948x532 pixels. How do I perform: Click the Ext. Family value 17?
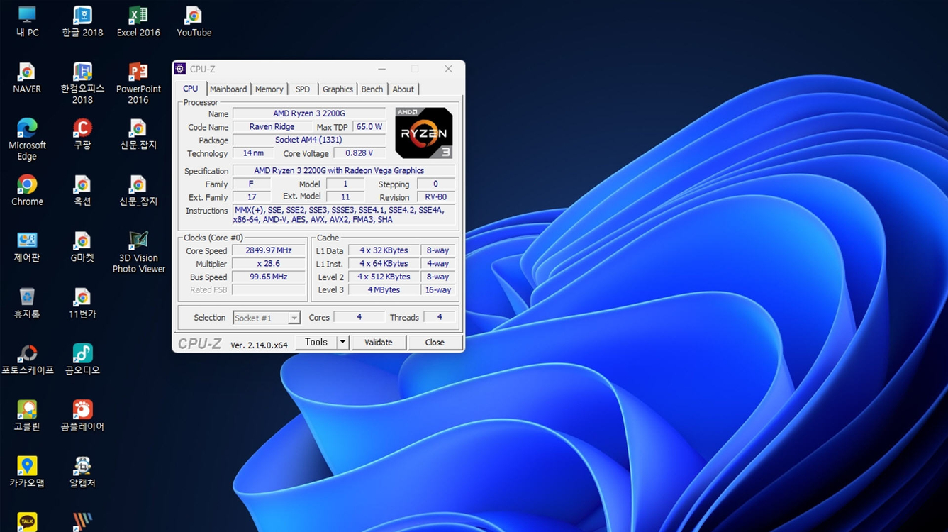pyautogui.click(x=252, y=197)
